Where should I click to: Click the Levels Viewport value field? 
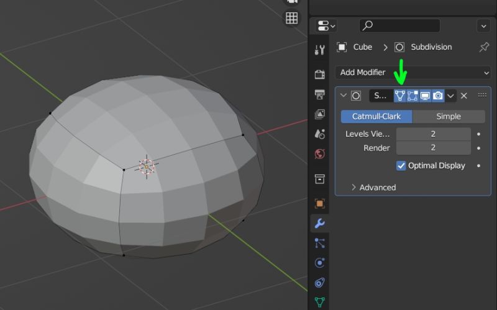tap(433, 134)
